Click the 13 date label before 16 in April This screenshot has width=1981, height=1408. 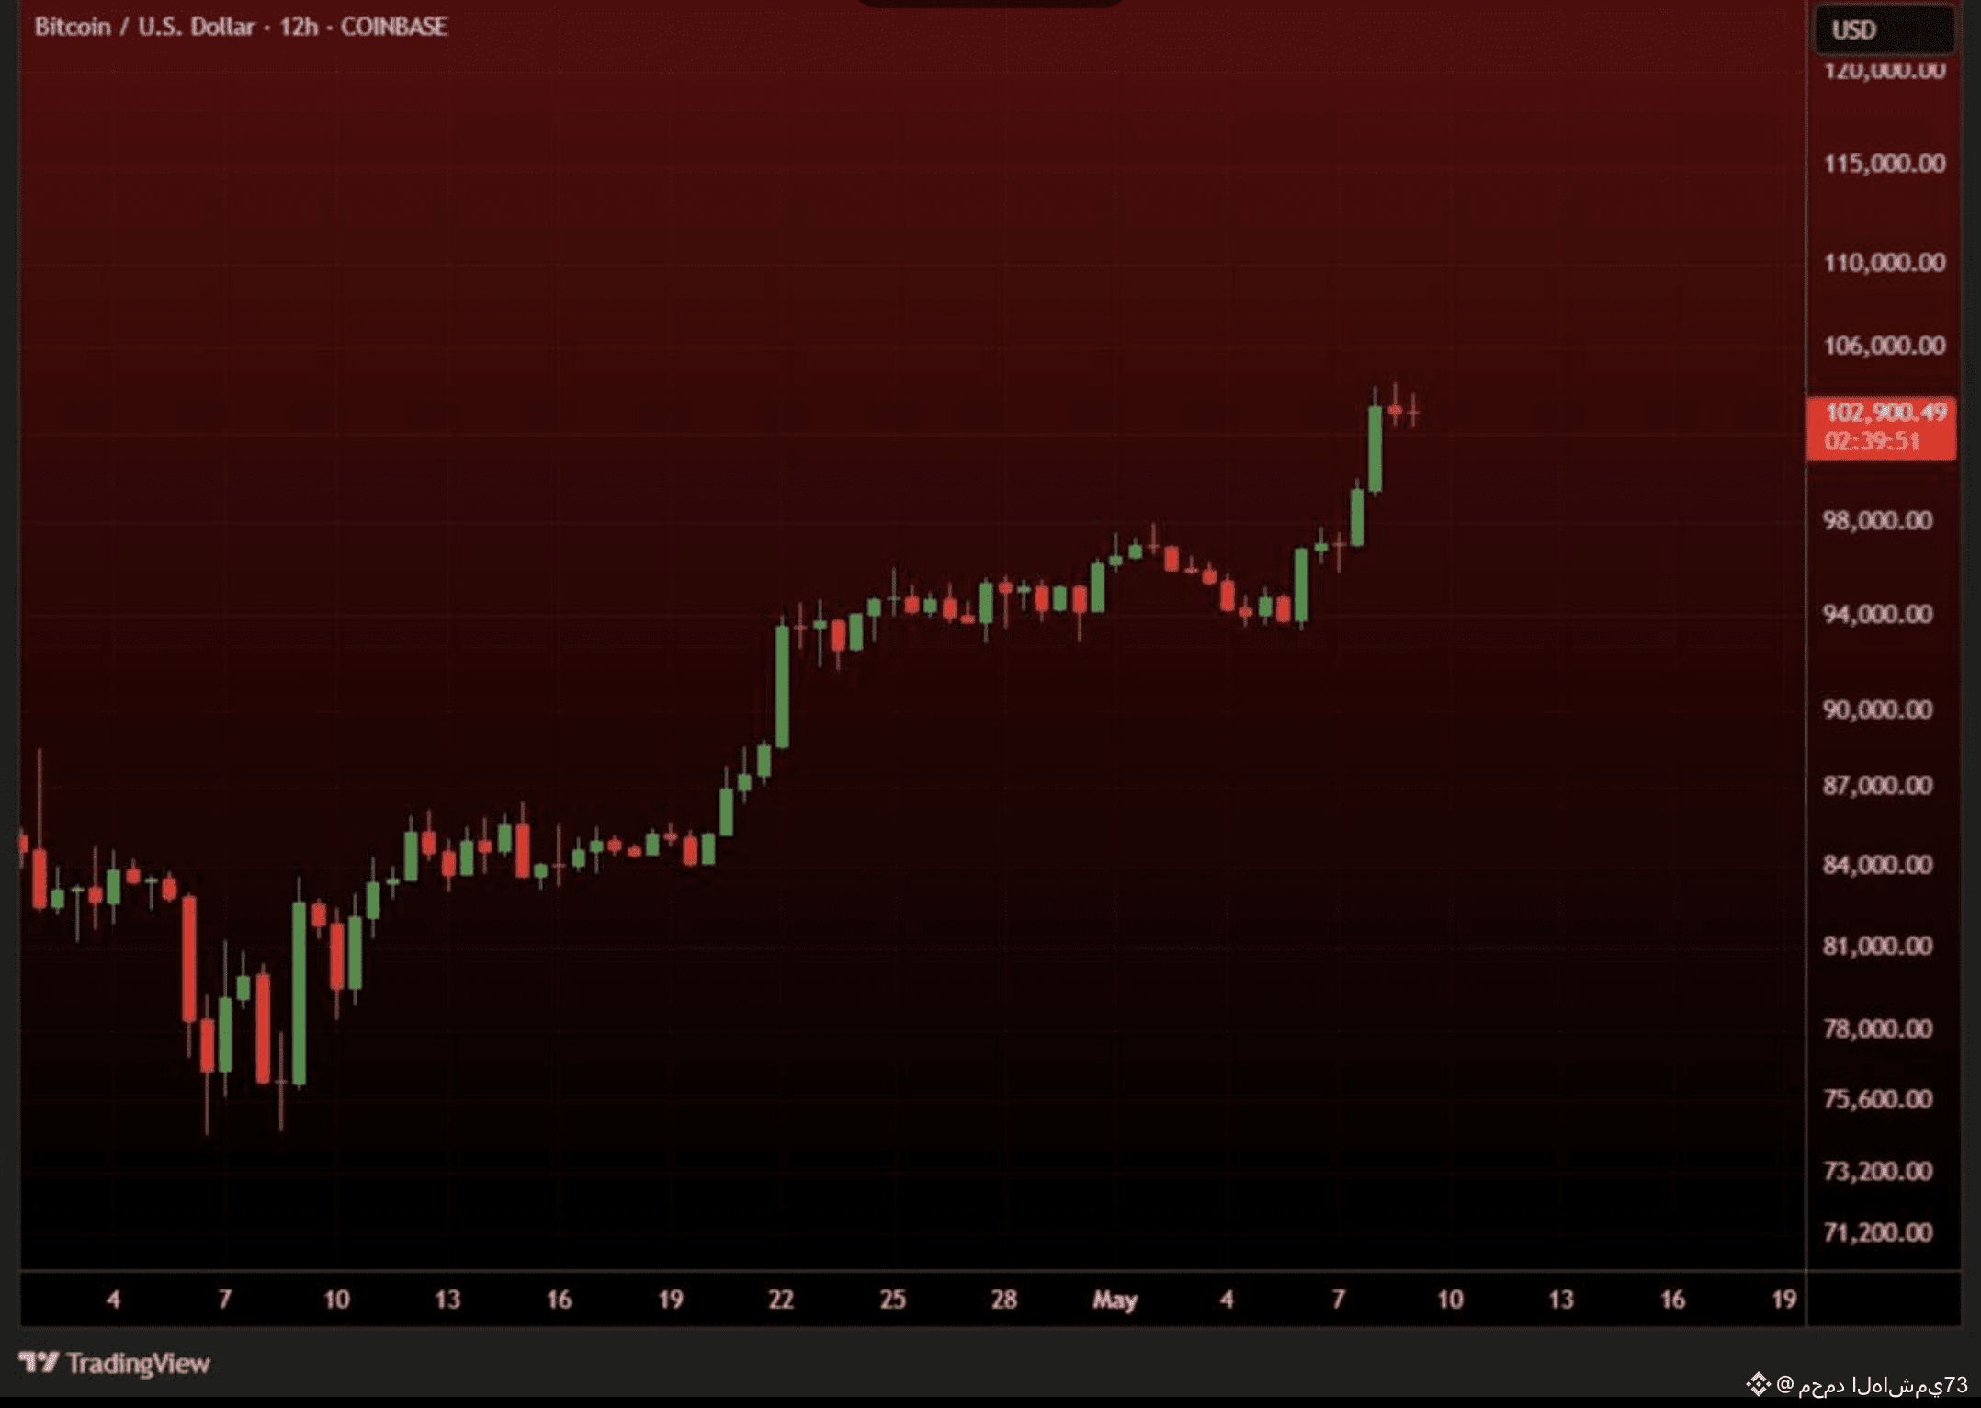pos(447,1300)
